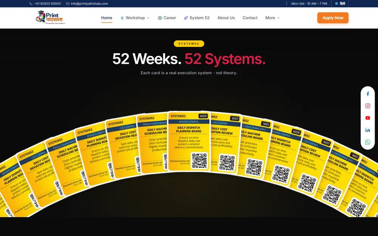Open the Print Pathshala logo
The height and width of the screenshot is (236, 378).
click(x=50, y=18)
